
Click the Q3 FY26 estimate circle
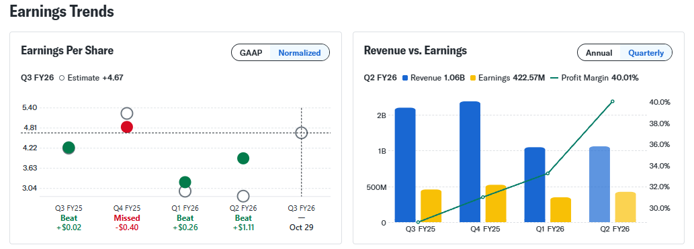click(302, 133)
